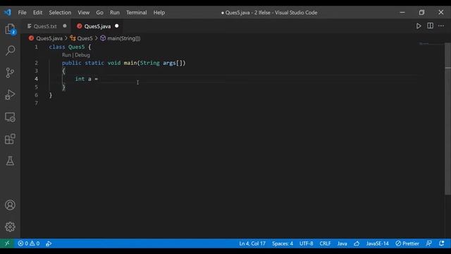Close the Ques5.txt tab via unsaved dot
This screenshot has width=451, height=254.
pos(65,26)
